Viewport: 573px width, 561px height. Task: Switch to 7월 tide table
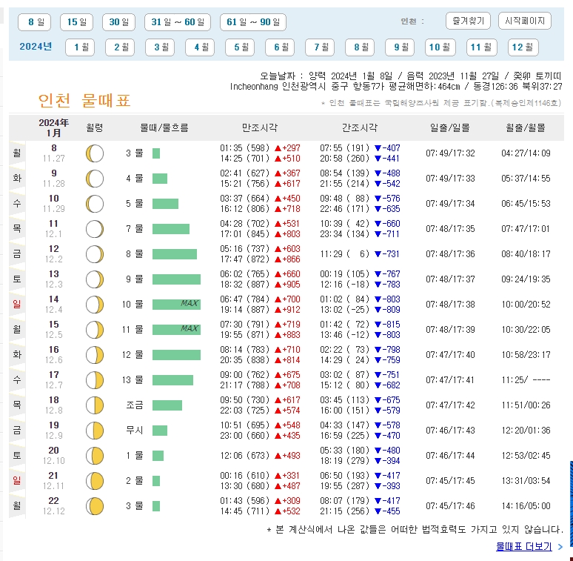pyautogui.click(x=320, y=47)
